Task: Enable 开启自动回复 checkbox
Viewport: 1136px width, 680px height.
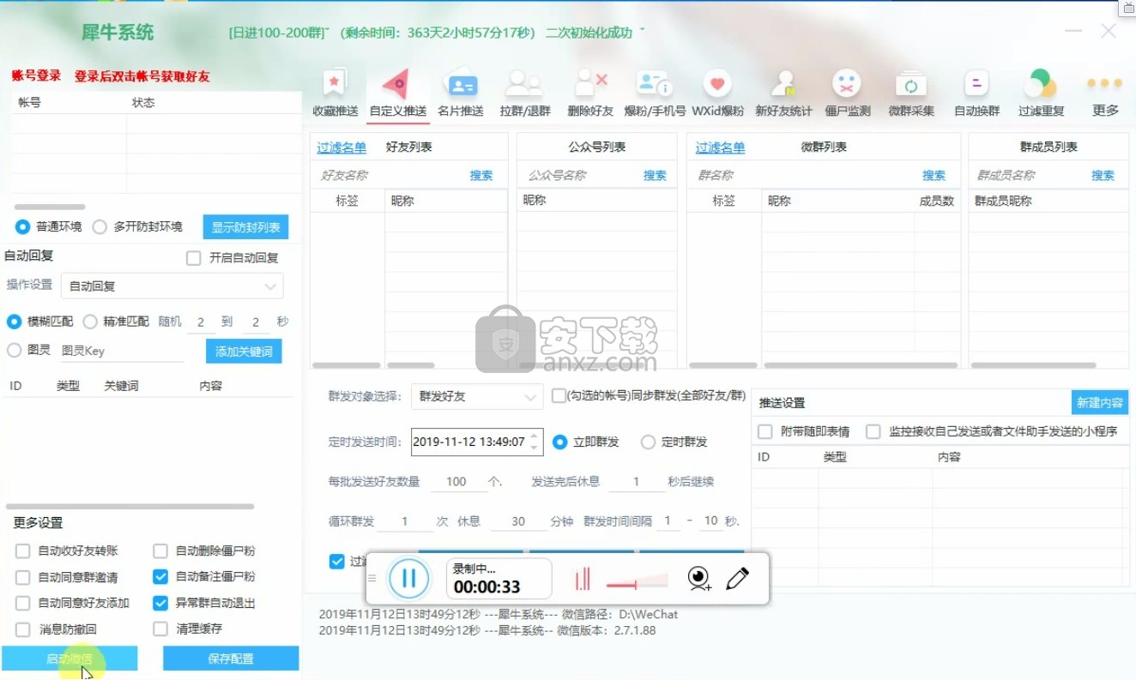Action: click(x=194, y=257)
